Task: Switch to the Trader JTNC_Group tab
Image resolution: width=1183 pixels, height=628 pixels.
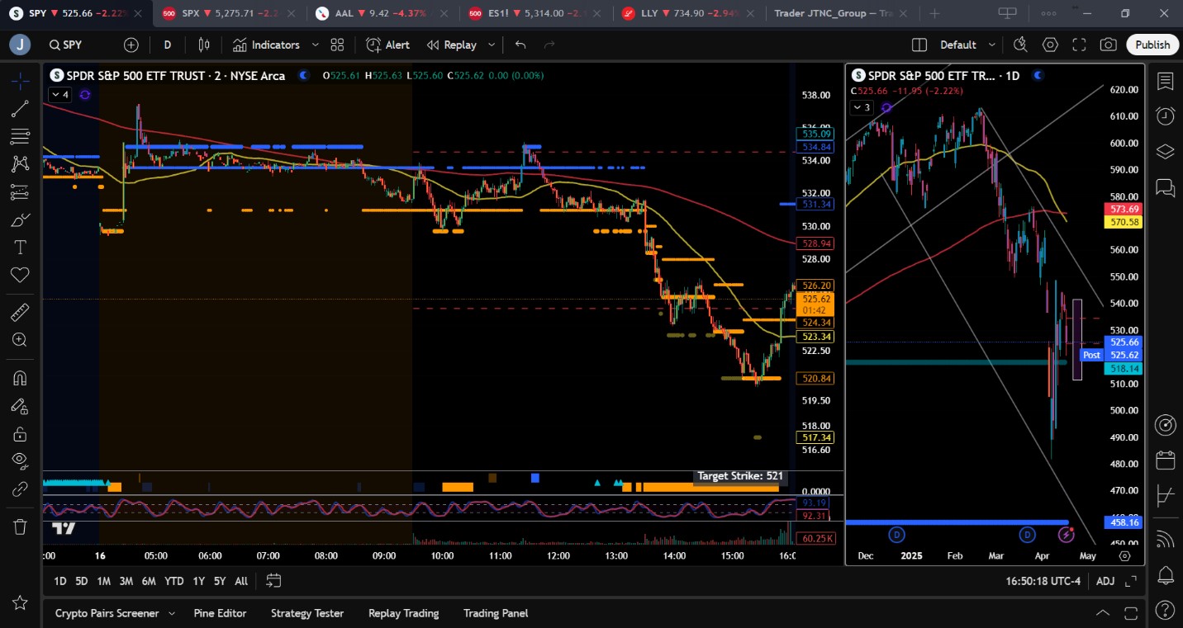Action: click(840, 13)
